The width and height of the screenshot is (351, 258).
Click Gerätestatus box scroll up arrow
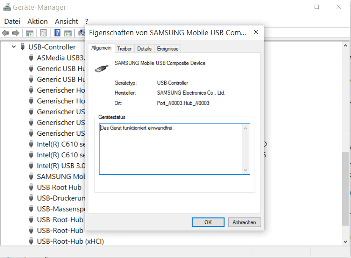click(246, 128)
